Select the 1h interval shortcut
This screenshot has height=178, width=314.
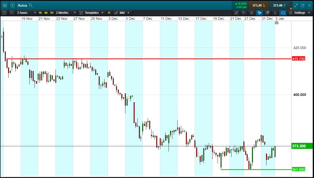tap(40, 13)
